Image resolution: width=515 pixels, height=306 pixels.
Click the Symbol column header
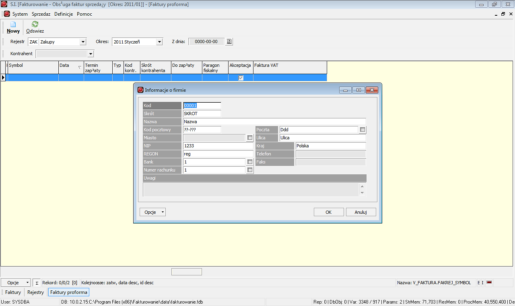tap(33, 67)
